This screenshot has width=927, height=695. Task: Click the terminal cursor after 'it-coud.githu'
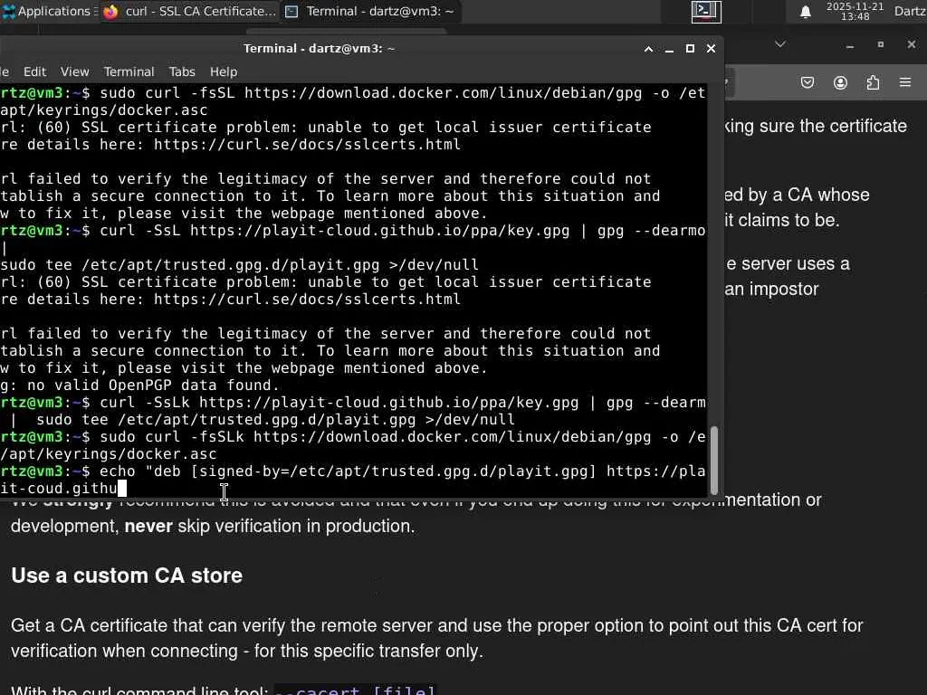coord(122,489)
